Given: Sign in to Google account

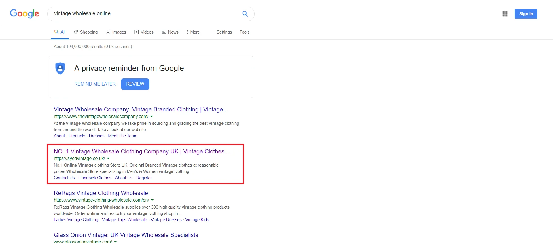Looking at the screenshot, I should 526,14.
